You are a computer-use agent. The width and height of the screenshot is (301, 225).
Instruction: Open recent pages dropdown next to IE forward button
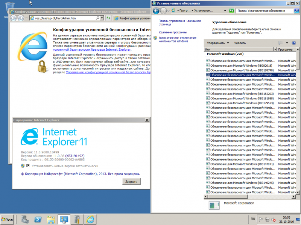(x=27, y=18)
